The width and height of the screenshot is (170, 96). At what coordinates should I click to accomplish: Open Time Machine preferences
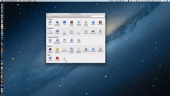[x=86, y=50]
